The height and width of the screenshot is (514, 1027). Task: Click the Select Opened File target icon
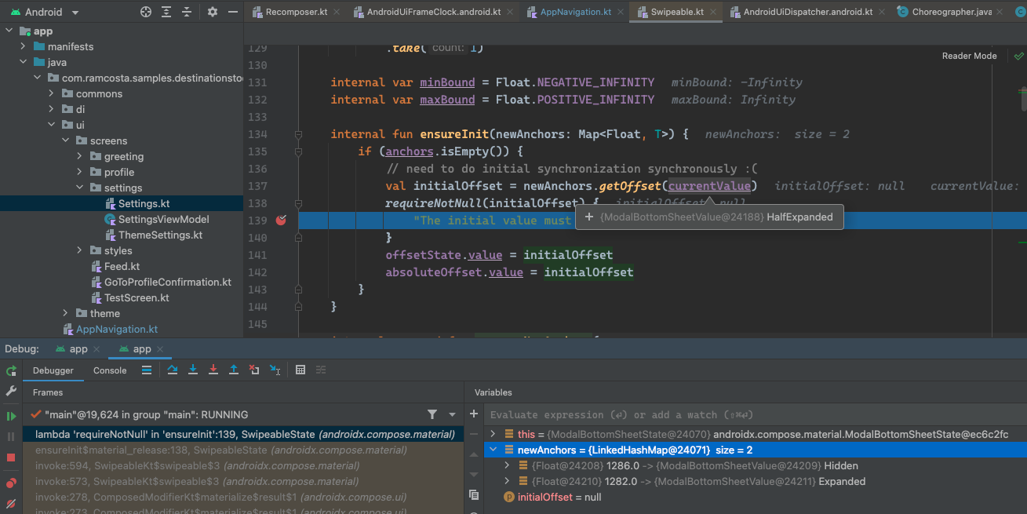click(x=146, y=12)
